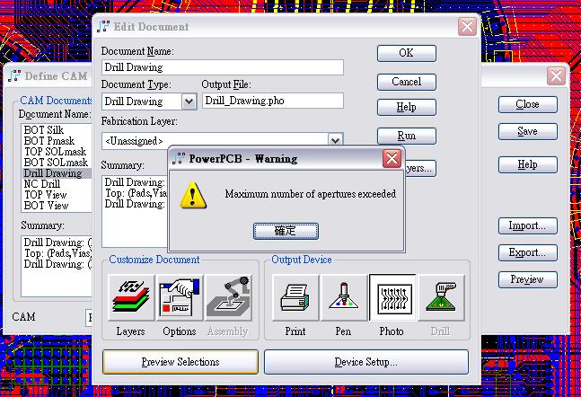Close the Edit Document dialog
The image size is (581, 397).
pos(467,27)
